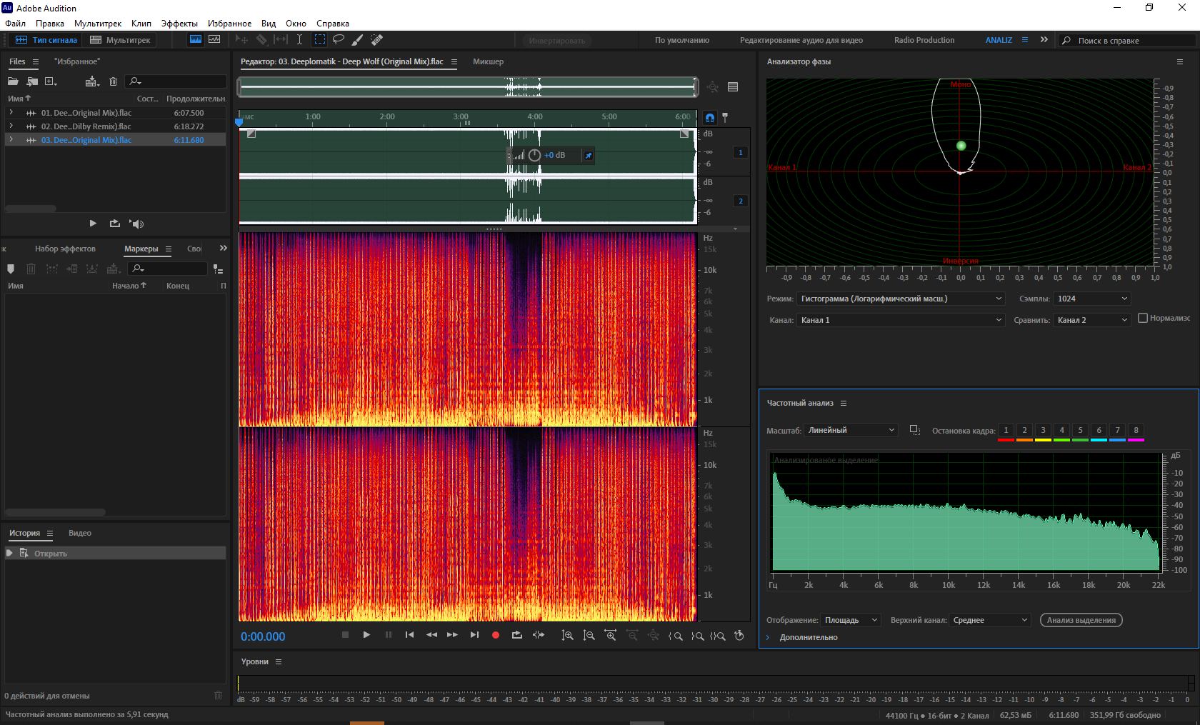Open the Эффекты menu
Image resolution: width=1200 pixels, height=725 pixels.
pos(179,23)
